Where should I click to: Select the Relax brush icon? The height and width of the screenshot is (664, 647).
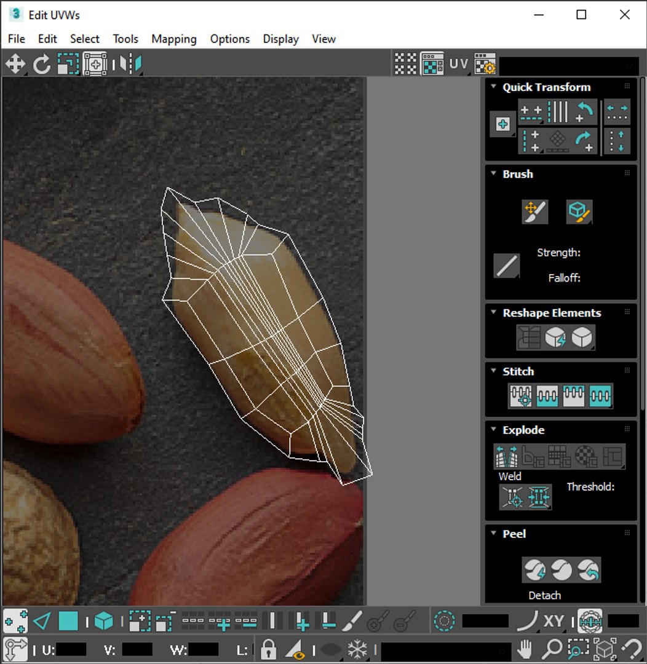tap(579, 211)
